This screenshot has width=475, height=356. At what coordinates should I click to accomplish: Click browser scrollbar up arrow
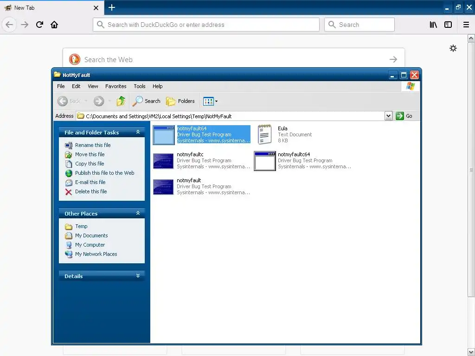[471, 38]
